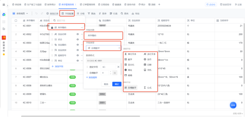
Task: Toggle visibility of the 货品类别 field
Action: pos(78,50)
